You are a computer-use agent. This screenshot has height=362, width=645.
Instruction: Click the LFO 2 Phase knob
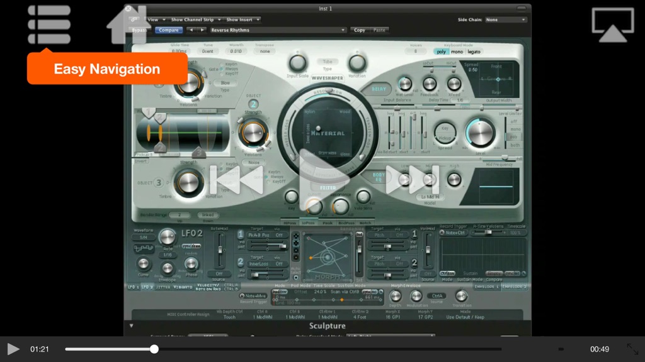191,263
